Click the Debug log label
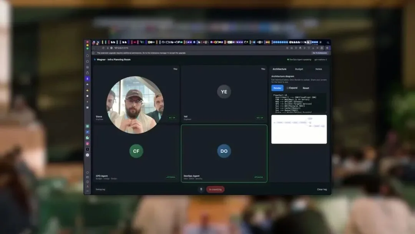The image size is (415, 234). pos(100,189)
